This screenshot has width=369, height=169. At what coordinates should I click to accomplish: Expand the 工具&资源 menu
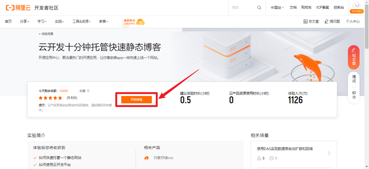[x=82, y=21]
